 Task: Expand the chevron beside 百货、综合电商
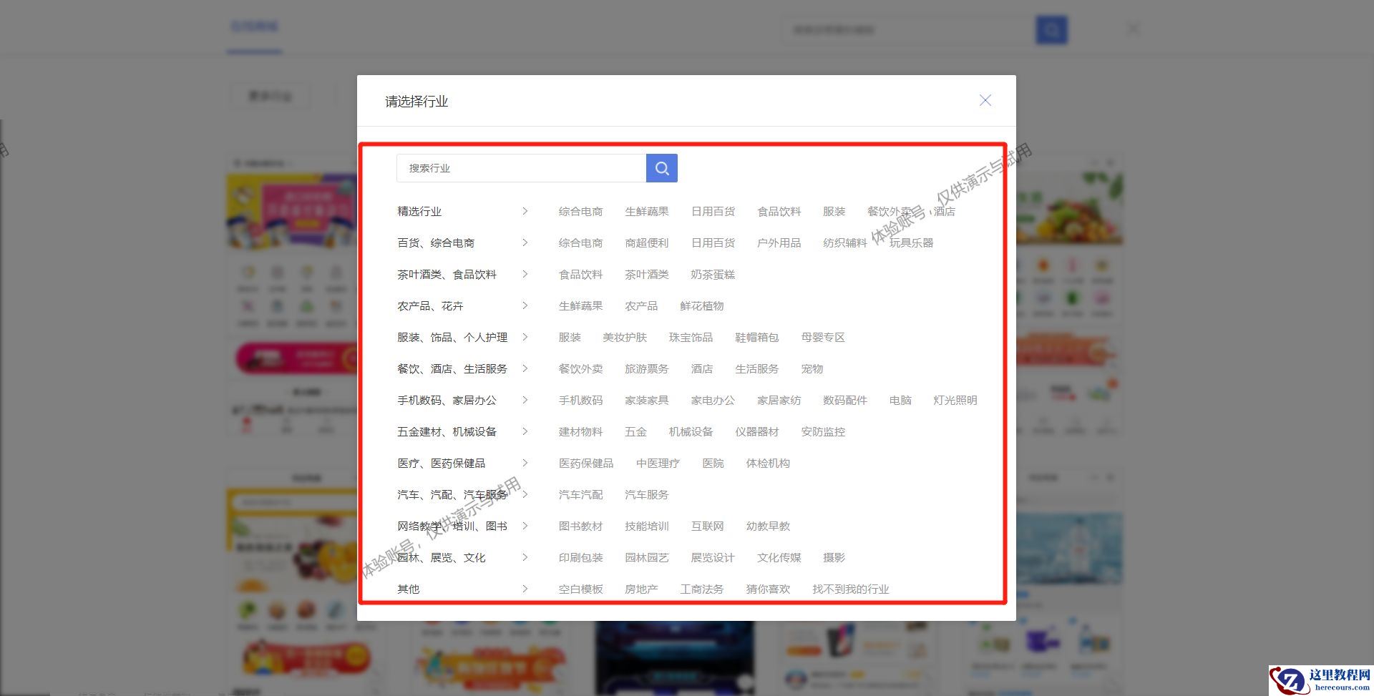pyautogui.click(x=525, y=243)
